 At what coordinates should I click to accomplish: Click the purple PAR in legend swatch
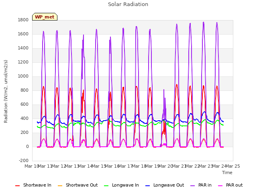click(193, 186)
